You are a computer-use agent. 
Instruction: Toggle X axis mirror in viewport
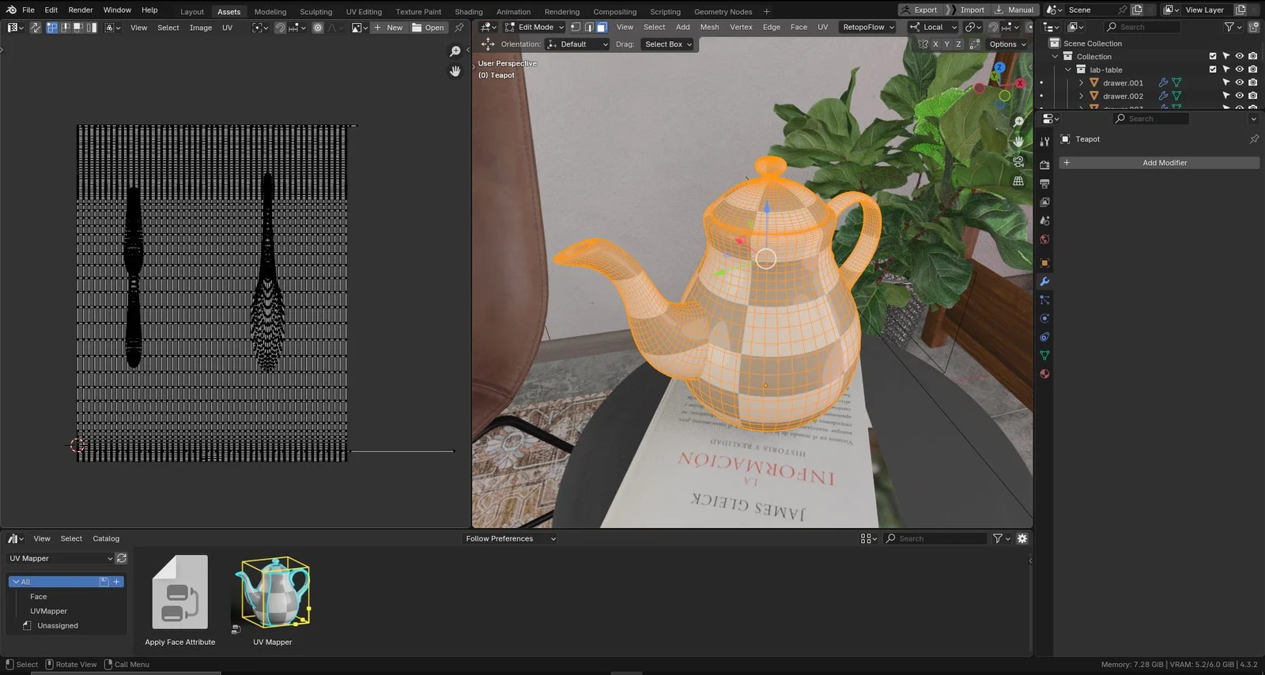coord(935,44)
